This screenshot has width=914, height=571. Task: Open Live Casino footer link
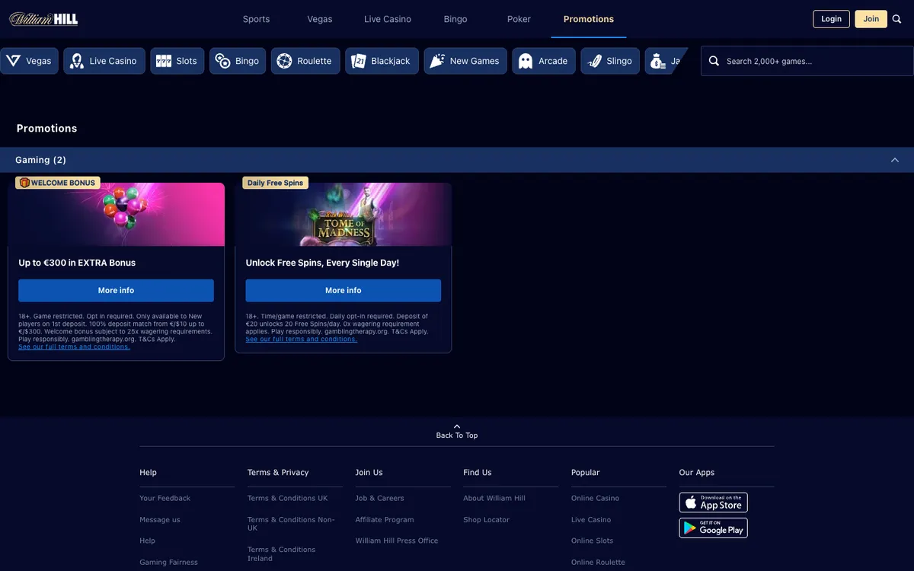pyautogui.click(x=591, y=519)
